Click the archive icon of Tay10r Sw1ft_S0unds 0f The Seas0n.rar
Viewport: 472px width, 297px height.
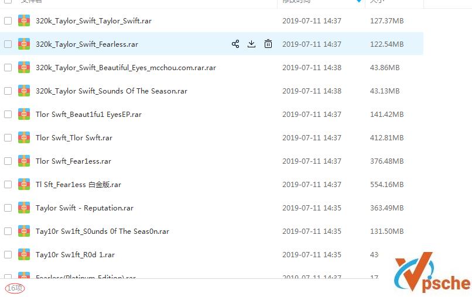tap(24, 231)
